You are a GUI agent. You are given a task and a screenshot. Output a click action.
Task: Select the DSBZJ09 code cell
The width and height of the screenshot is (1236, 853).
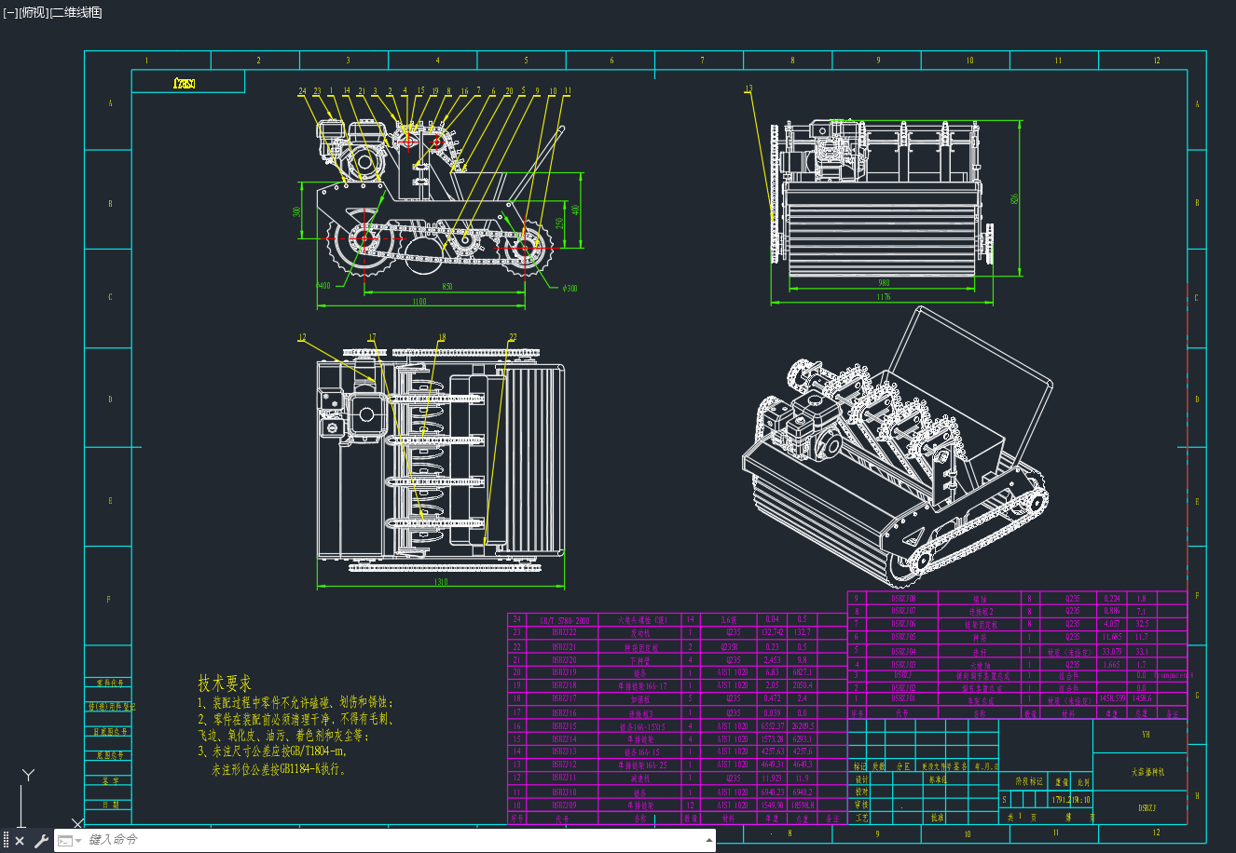[x=564, y=805]
